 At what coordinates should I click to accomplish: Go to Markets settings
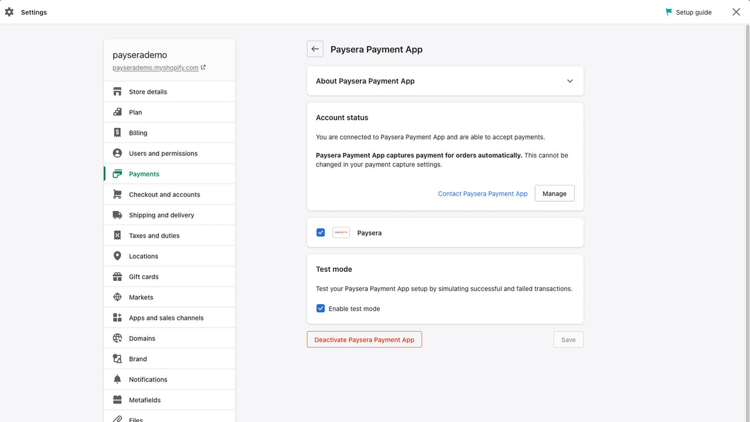[169, 297]
